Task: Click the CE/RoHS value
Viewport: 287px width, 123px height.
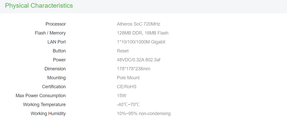Action: (x=127, y=87)
